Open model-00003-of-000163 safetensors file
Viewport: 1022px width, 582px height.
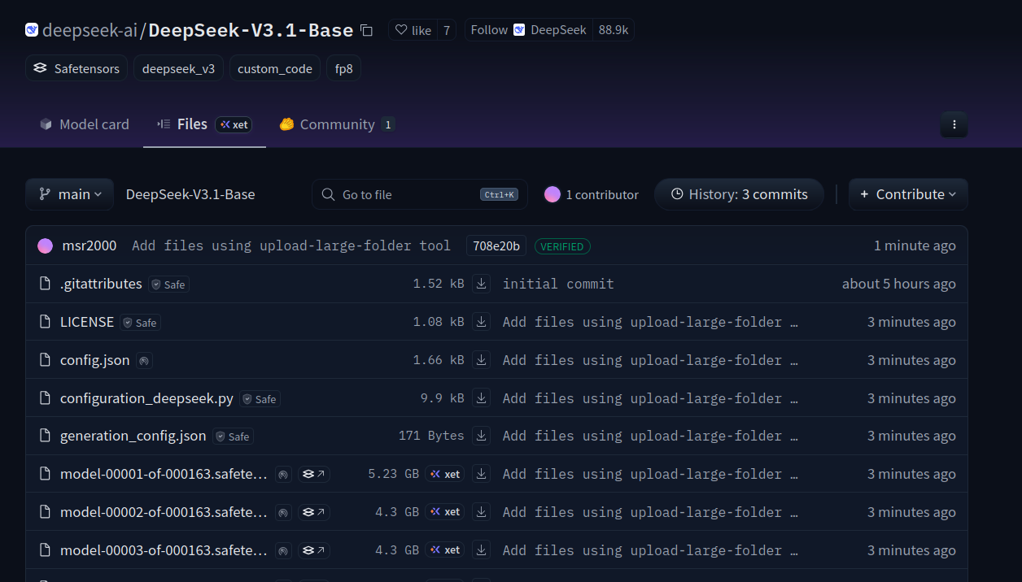point(164,550)
